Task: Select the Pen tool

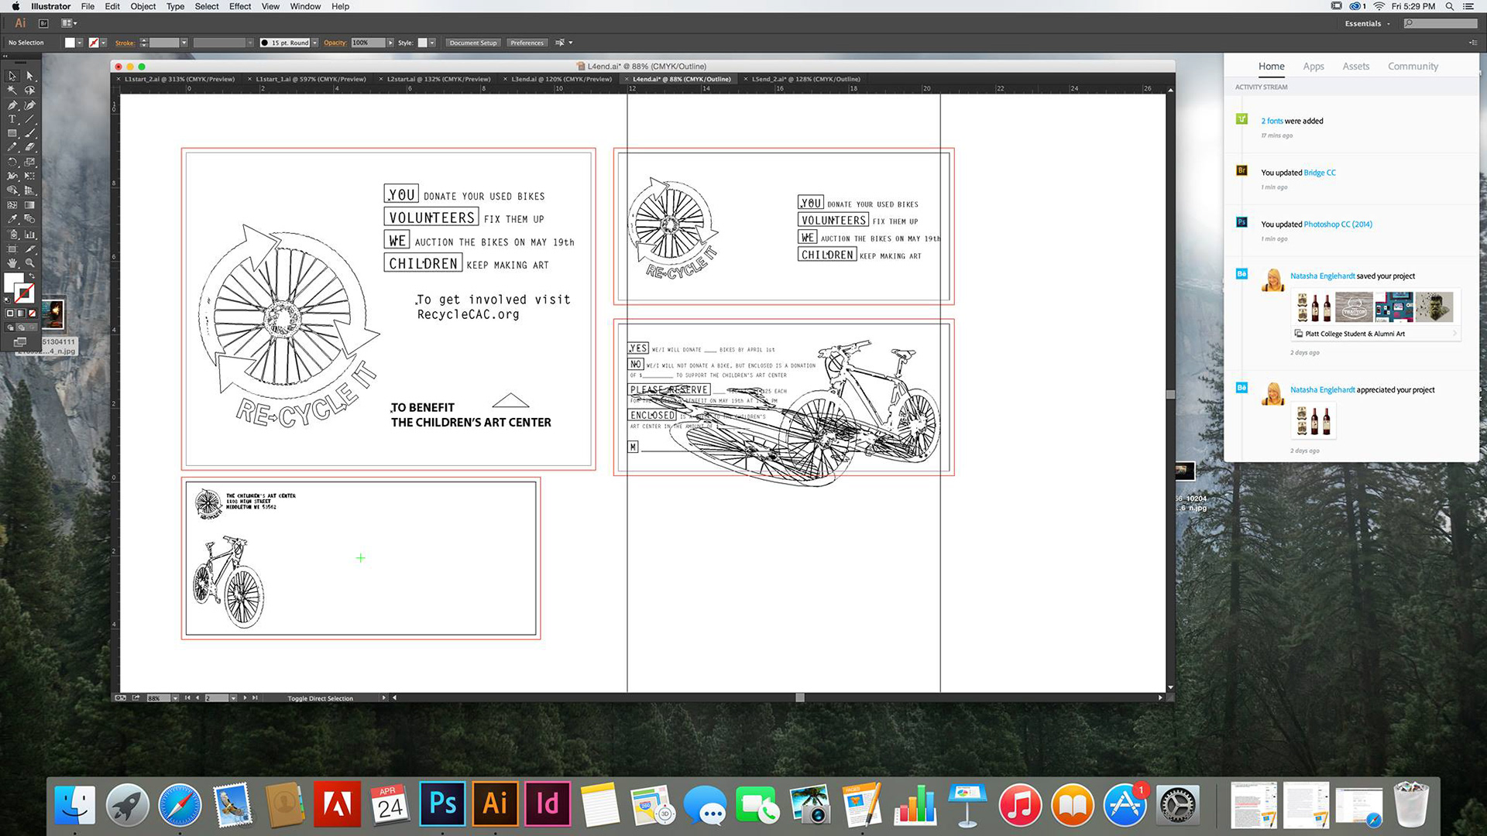Action: (x=12, y=105)
